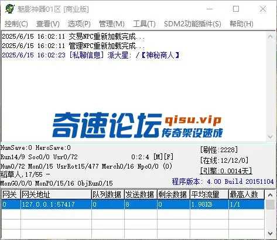Click gateway table scroll down arrow
Image resolution: width=277 pixels, height=240 pixels.
pos(271,233)
